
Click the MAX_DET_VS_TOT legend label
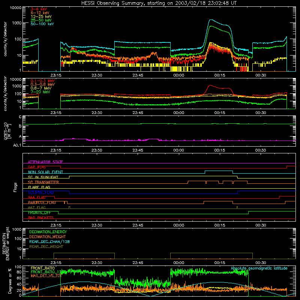pyautogui.click(x=46, y=276)
